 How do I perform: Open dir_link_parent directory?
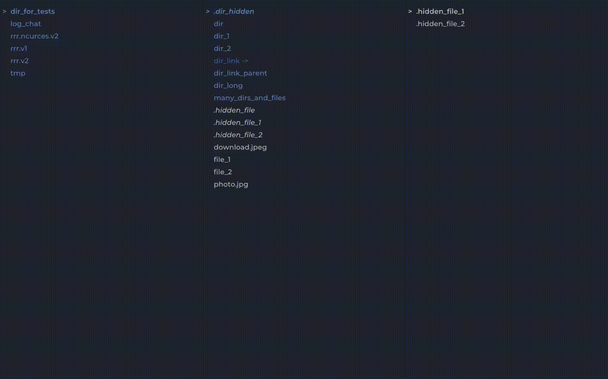(240, 73)
